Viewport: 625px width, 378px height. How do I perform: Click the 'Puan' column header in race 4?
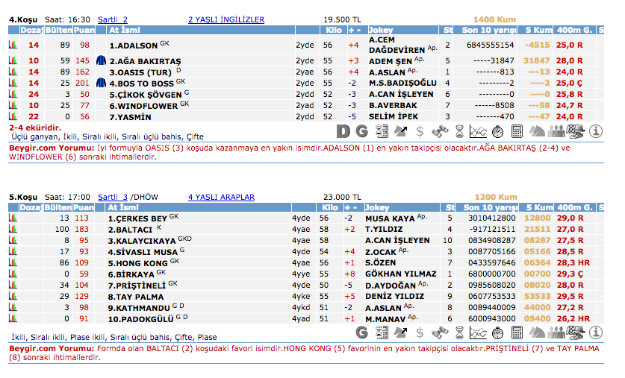84,30
